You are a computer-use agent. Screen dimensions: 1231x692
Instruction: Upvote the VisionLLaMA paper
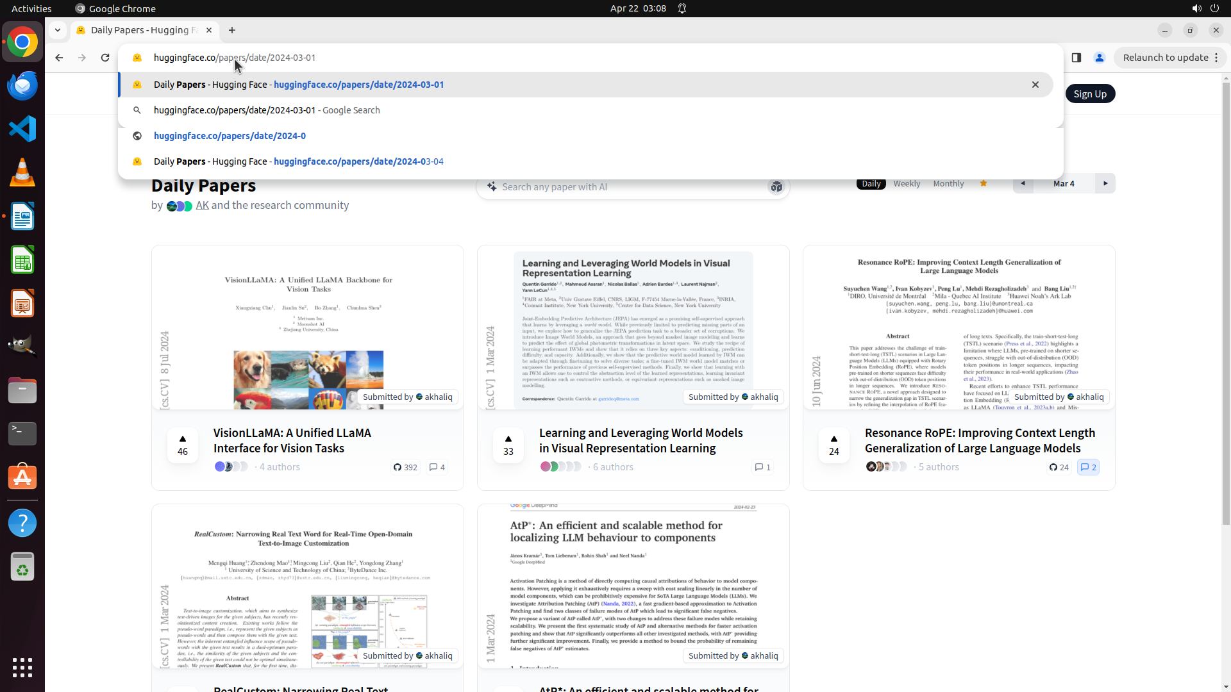click(183, 445)
